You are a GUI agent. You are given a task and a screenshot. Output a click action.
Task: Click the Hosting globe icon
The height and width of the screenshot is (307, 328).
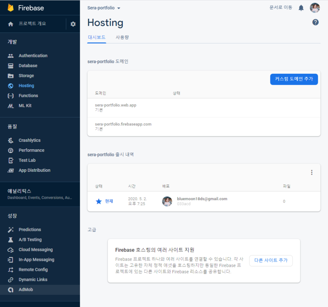coord(11,86)
